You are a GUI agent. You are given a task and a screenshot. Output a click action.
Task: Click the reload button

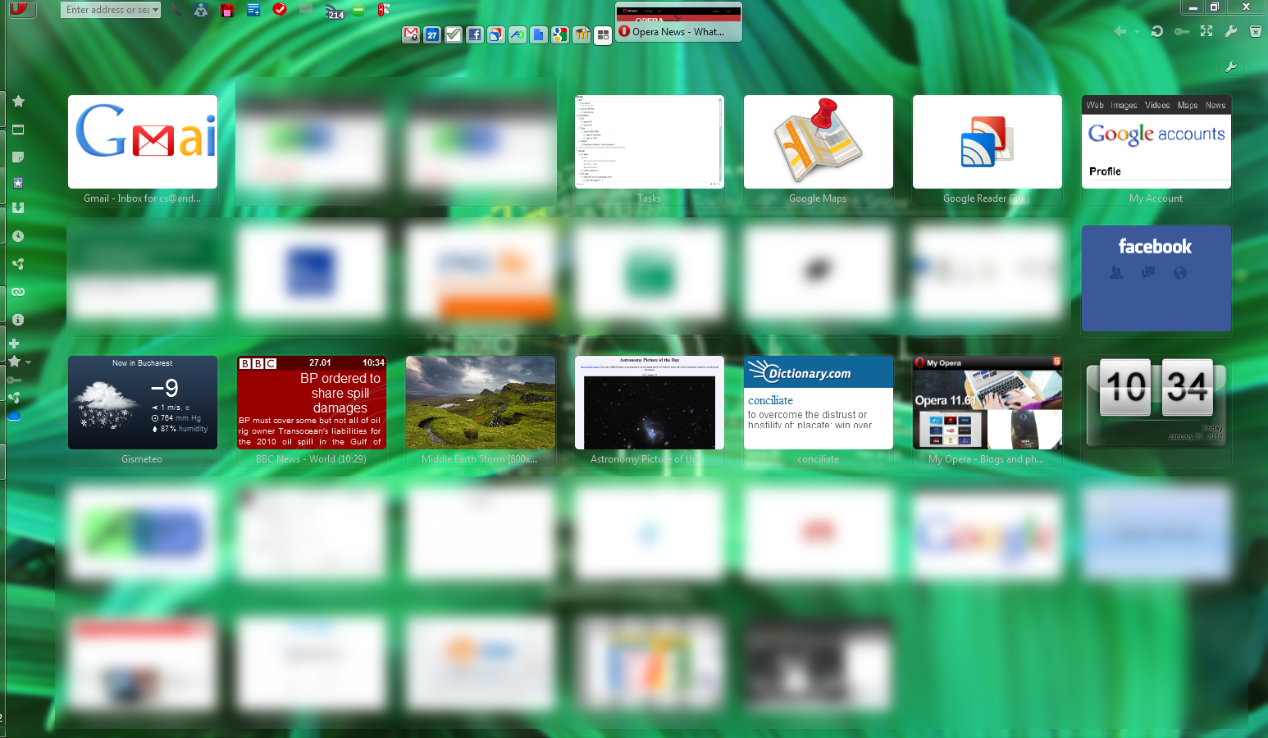pyautogui.click(x=1157, y=31)
